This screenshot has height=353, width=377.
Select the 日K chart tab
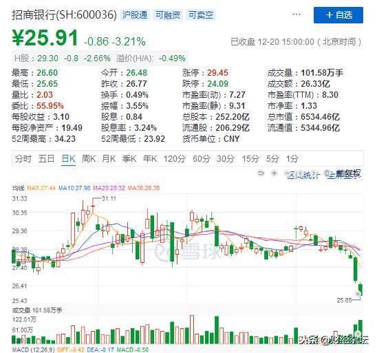[x=69, y=159]
